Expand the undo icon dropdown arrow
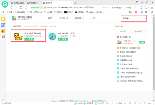The width and height of the screenshot is (155, 105). (x=148, y=8)
